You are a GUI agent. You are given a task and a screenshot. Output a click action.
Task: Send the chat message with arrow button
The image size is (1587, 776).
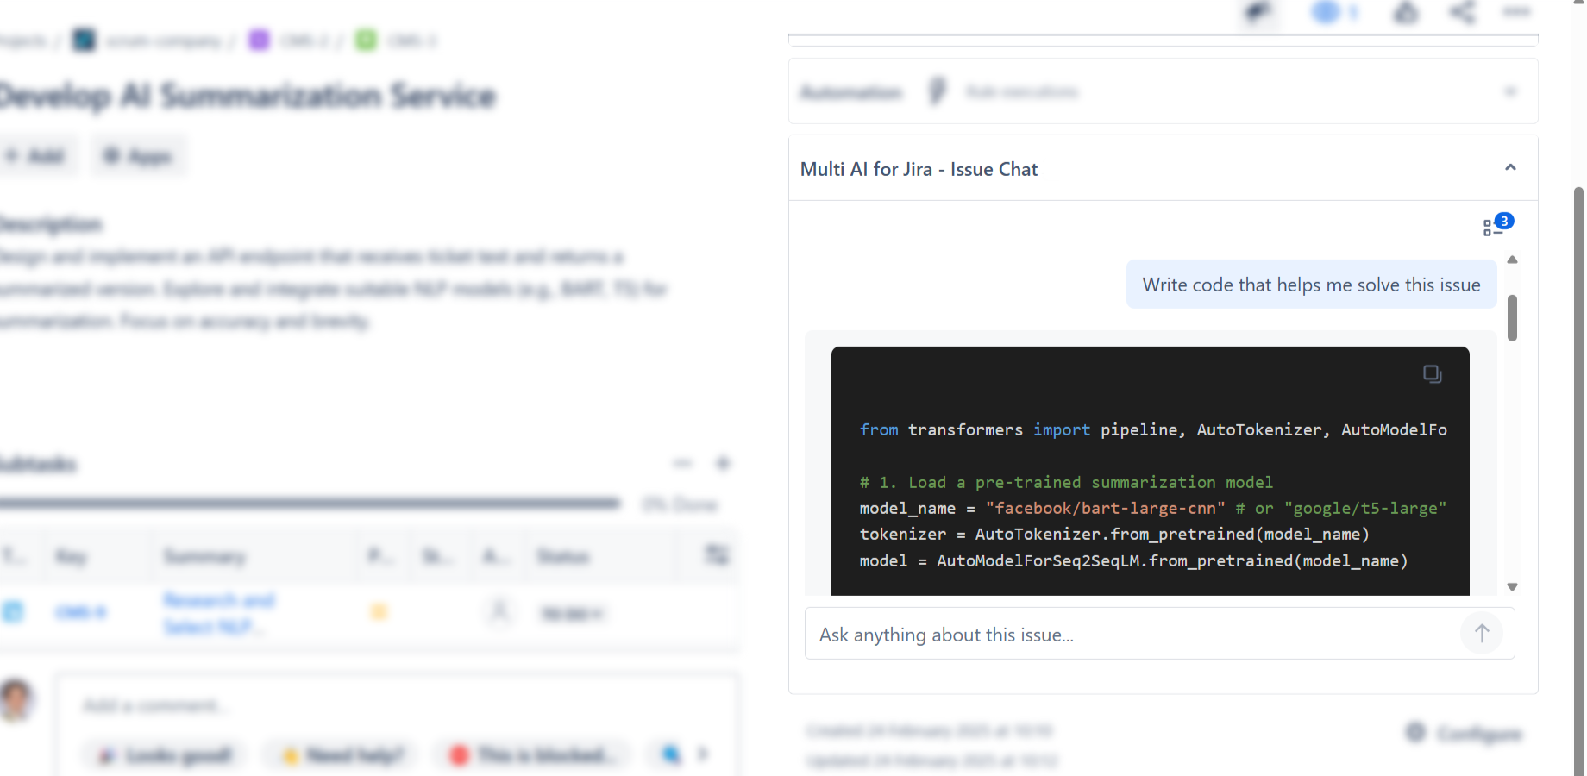coord(1481,634)
